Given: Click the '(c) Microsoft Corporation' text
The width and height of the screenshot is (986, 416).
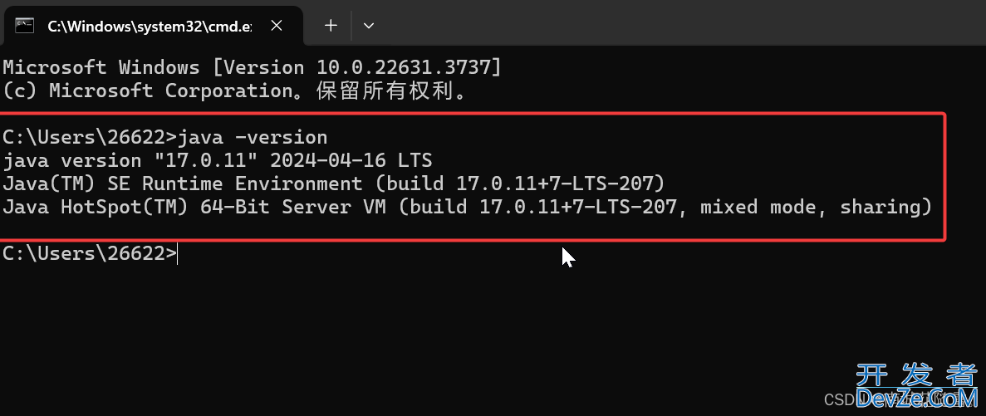Looking at the screenshot, I should click(149, 91).
